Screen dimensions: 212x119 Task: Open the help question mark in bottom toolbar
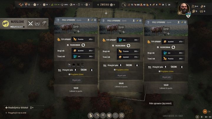pos(115,115)
